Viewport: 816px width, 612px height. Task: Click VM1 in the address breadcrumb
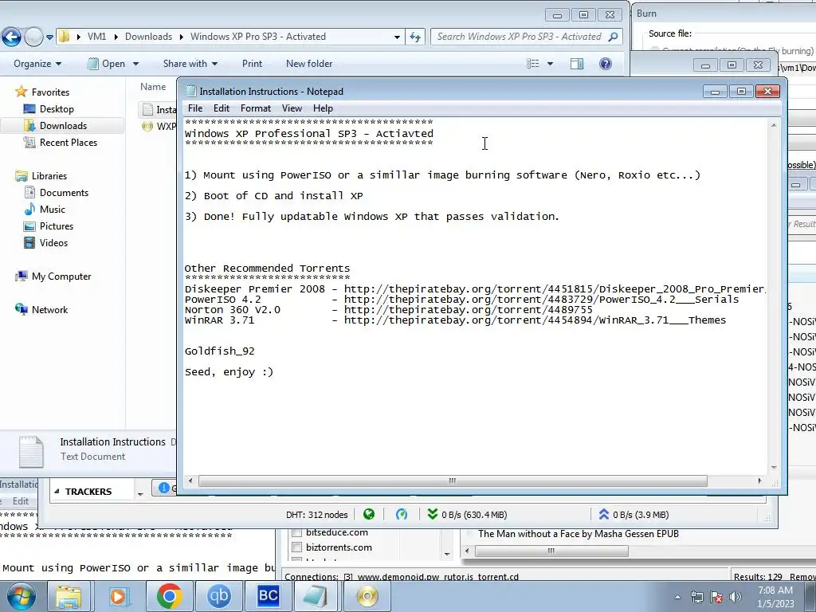(x=96, y=37)
